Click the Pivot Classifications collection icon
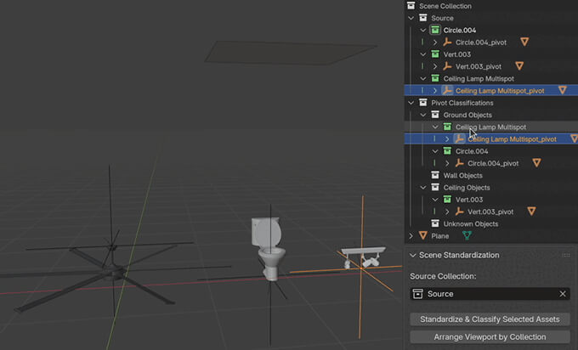 [x=423, y=103]
